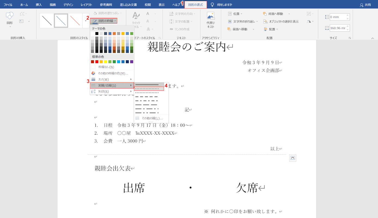Switch to the レイアウト tab

(x=86, y=5)
